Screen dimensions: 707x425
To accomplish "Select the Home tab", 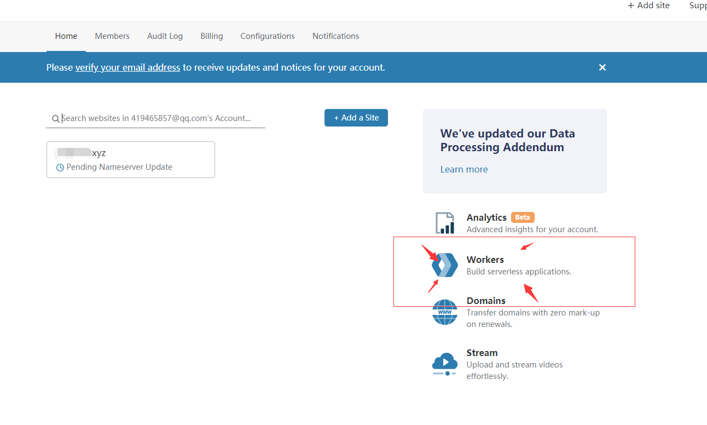I will tap(66, 36).
